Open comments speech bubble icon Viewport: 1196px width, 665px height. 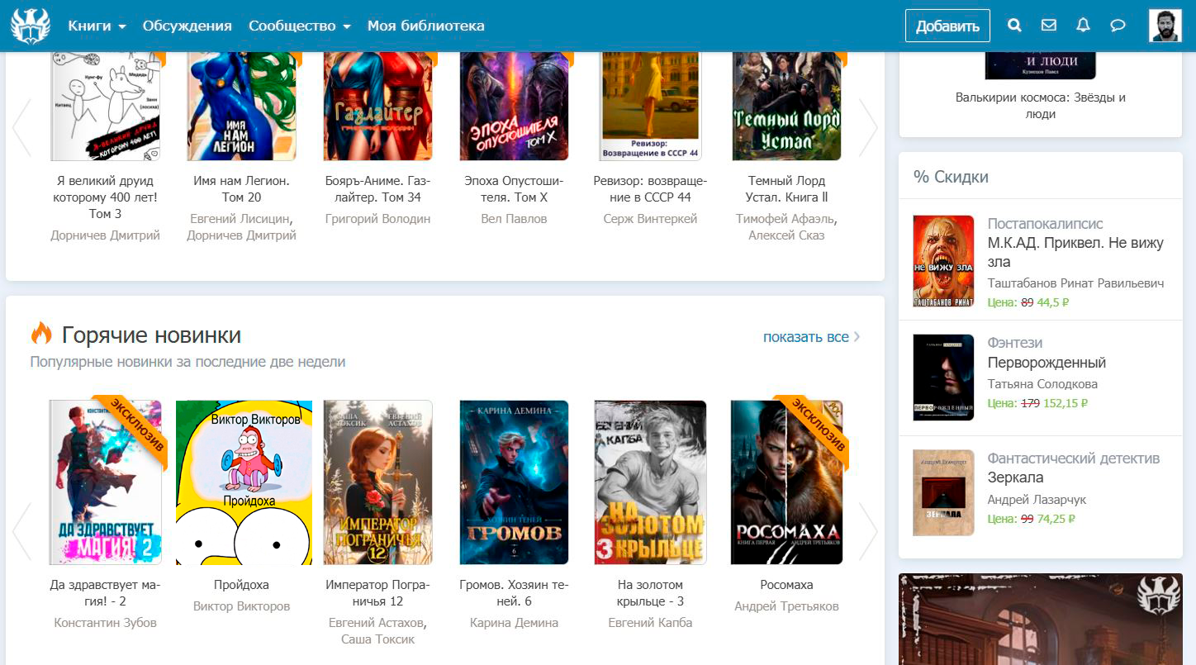click(1118, 26)
